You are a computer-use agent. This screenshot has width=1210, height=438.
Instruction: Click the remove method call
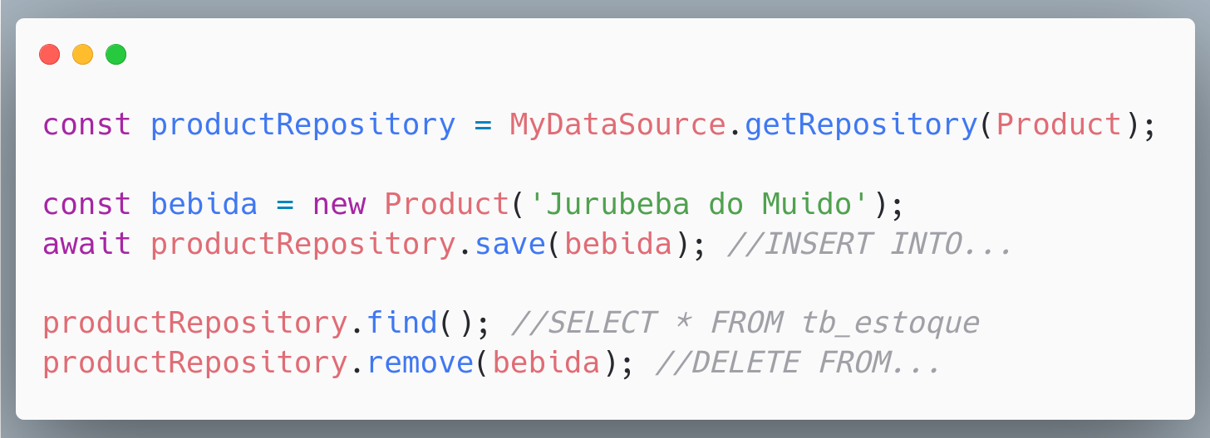point(421,363)
